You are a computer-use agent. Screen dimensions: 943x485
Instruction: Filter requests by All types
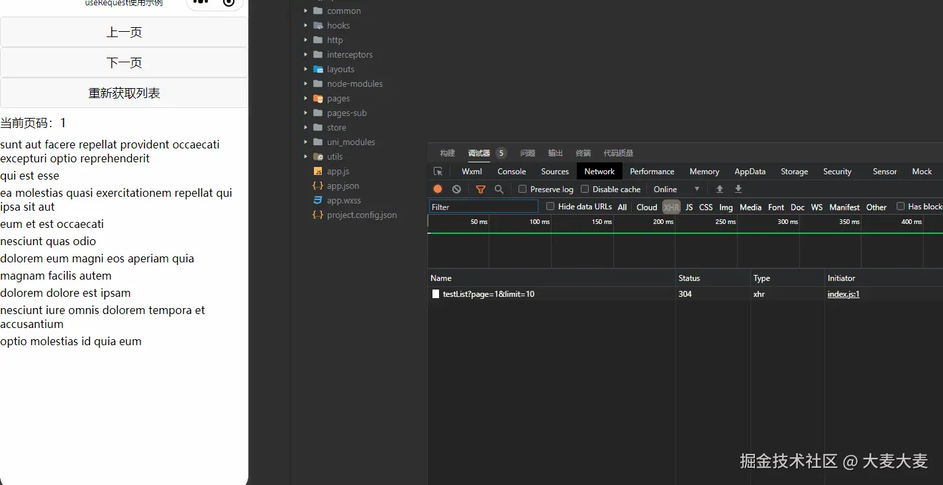[622, 207]
